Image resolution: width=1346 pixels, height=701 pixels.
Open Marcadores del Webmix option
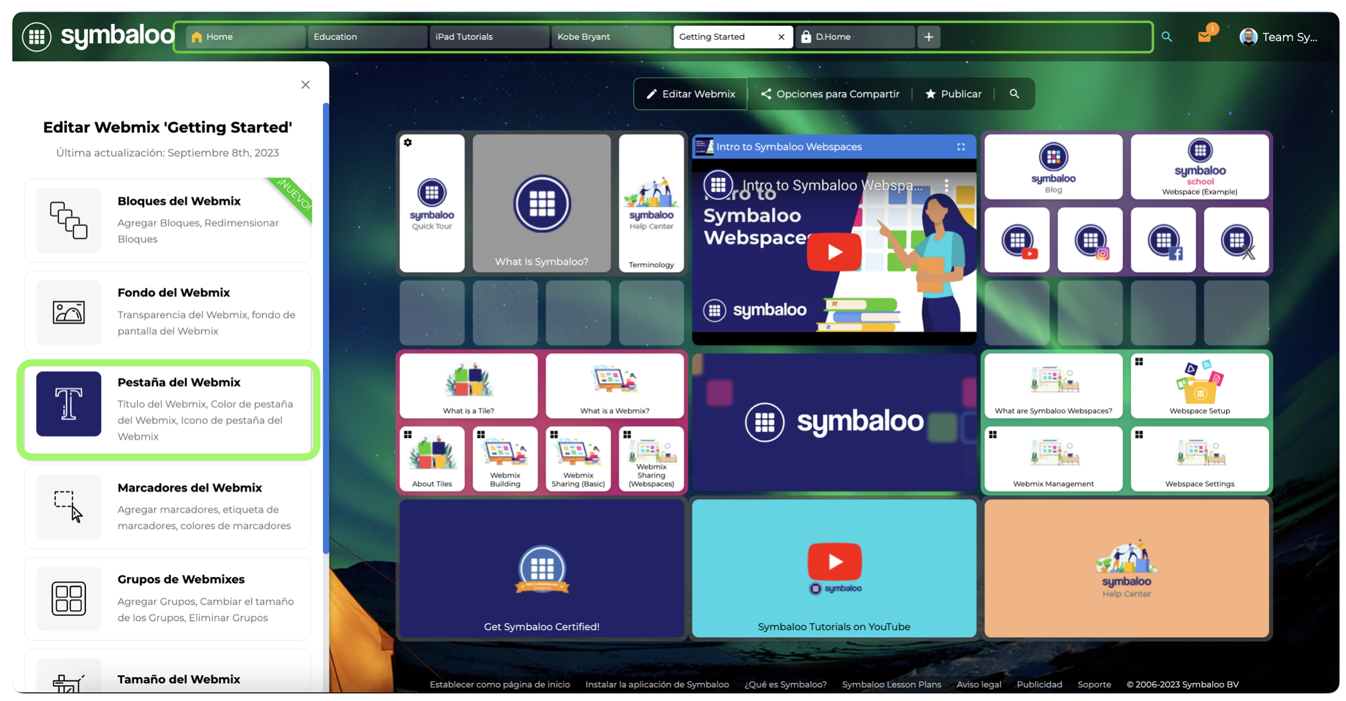168,507
